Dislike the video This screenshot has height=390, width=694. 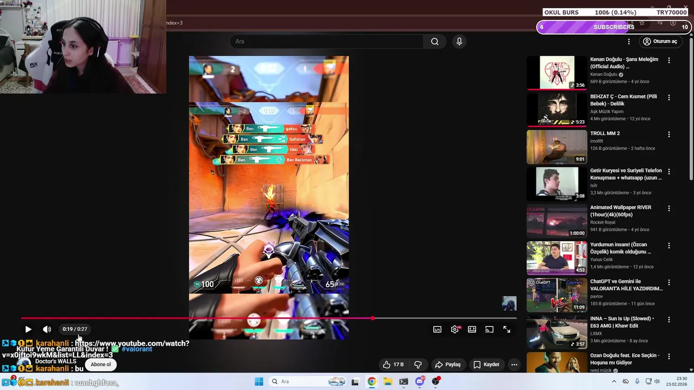(417, 365)
